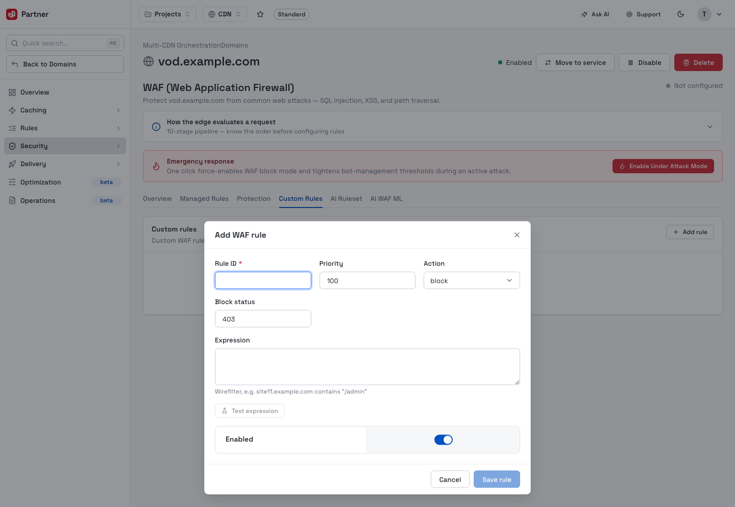The image size is (735, 507).
Task: Click the Operations document icon
Action: coord(12,201)
